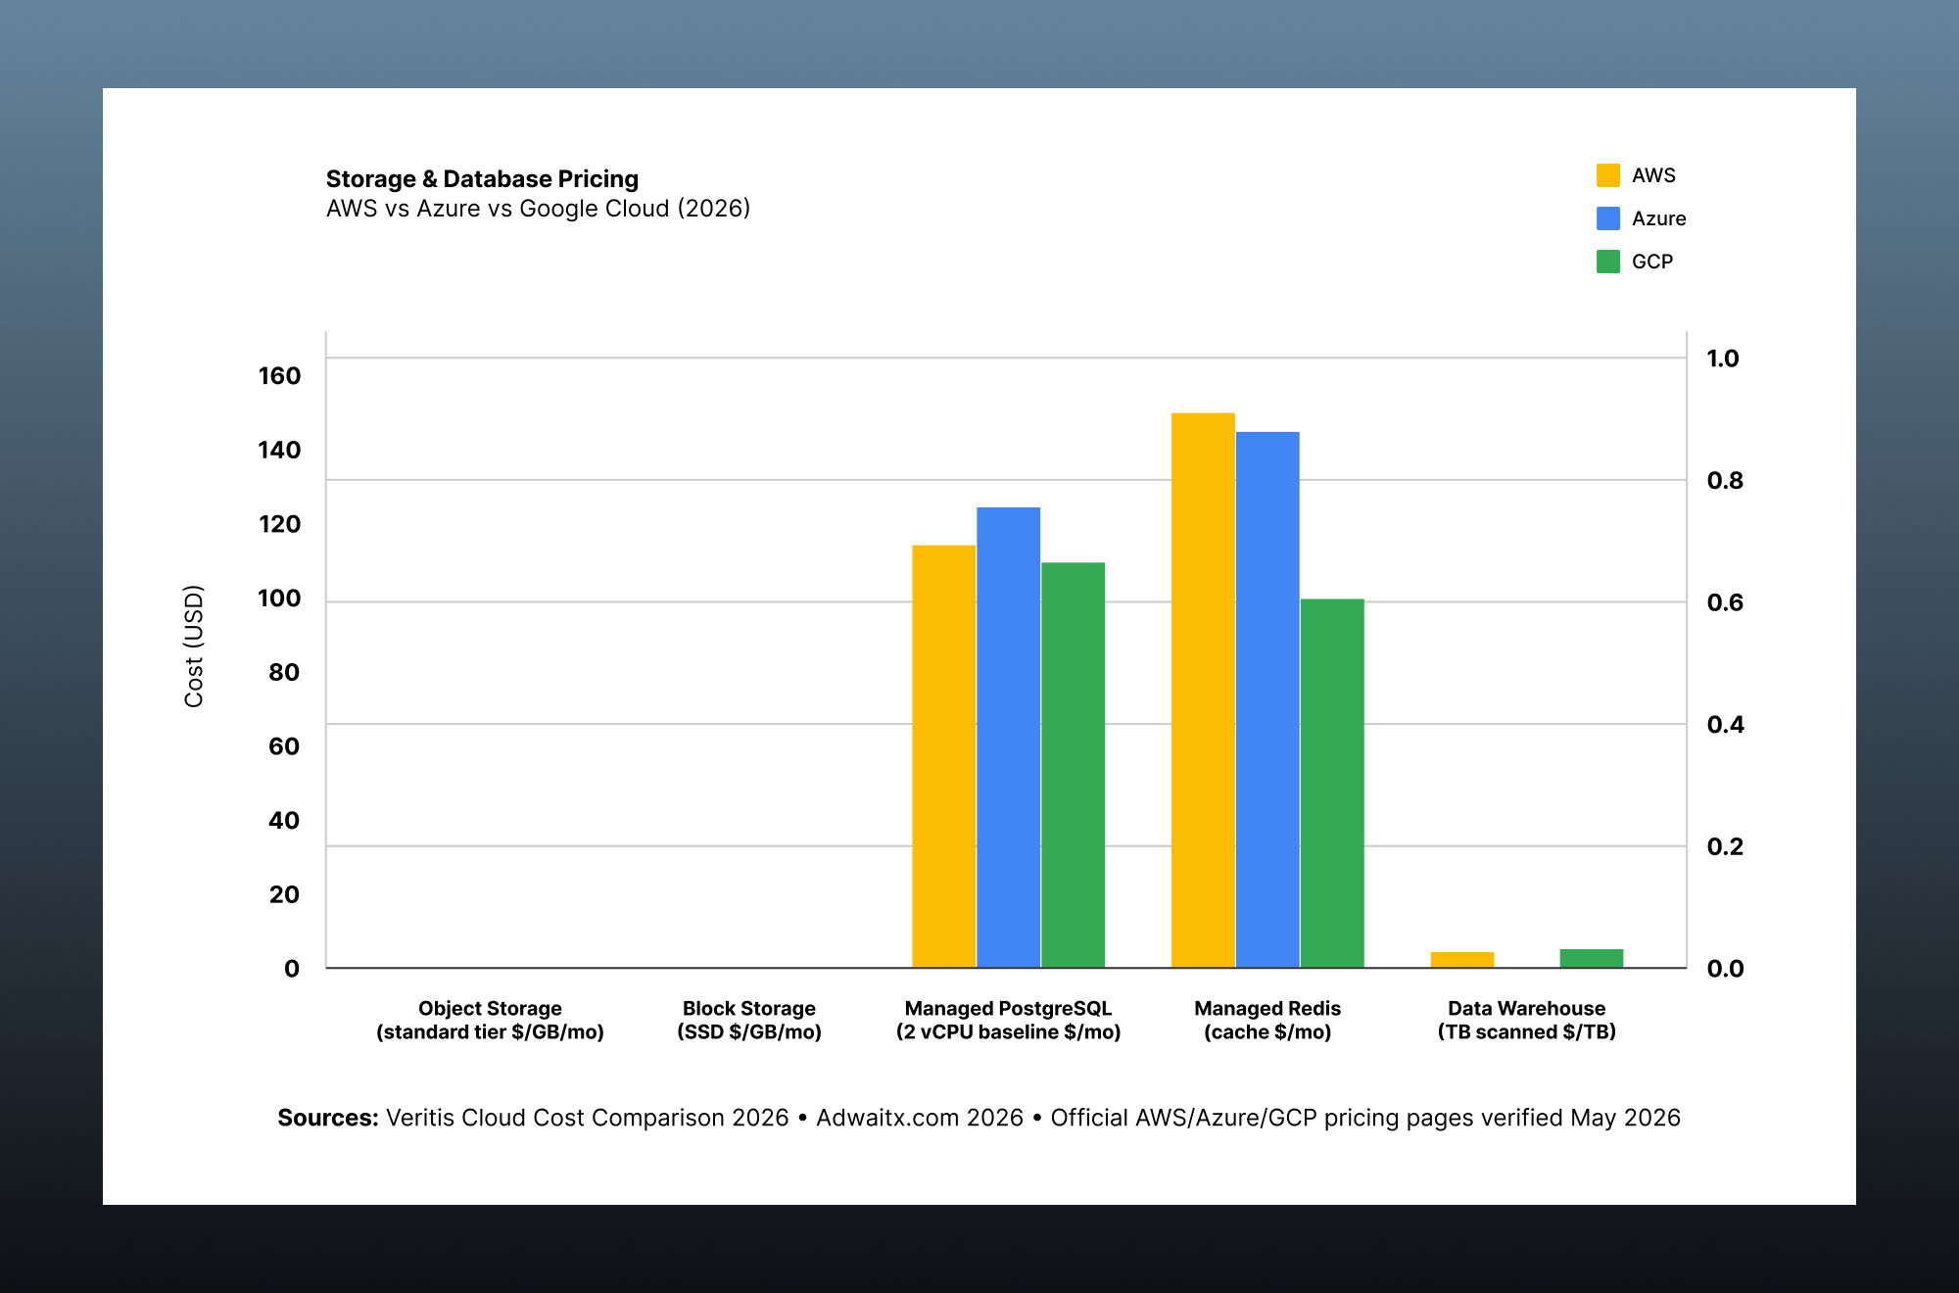This screenshot has height=1293, width=1959.
Task: Click the Azure blue legend swatch
Action: click(x=1607, y=218)
